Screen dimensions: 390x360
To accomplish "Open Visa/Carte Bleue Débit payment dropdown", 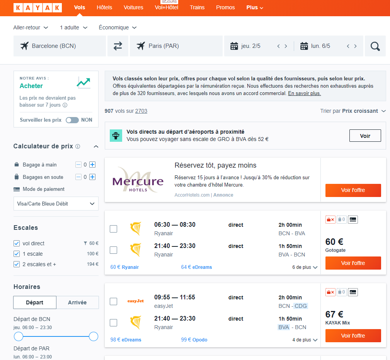I will (56, 204).
